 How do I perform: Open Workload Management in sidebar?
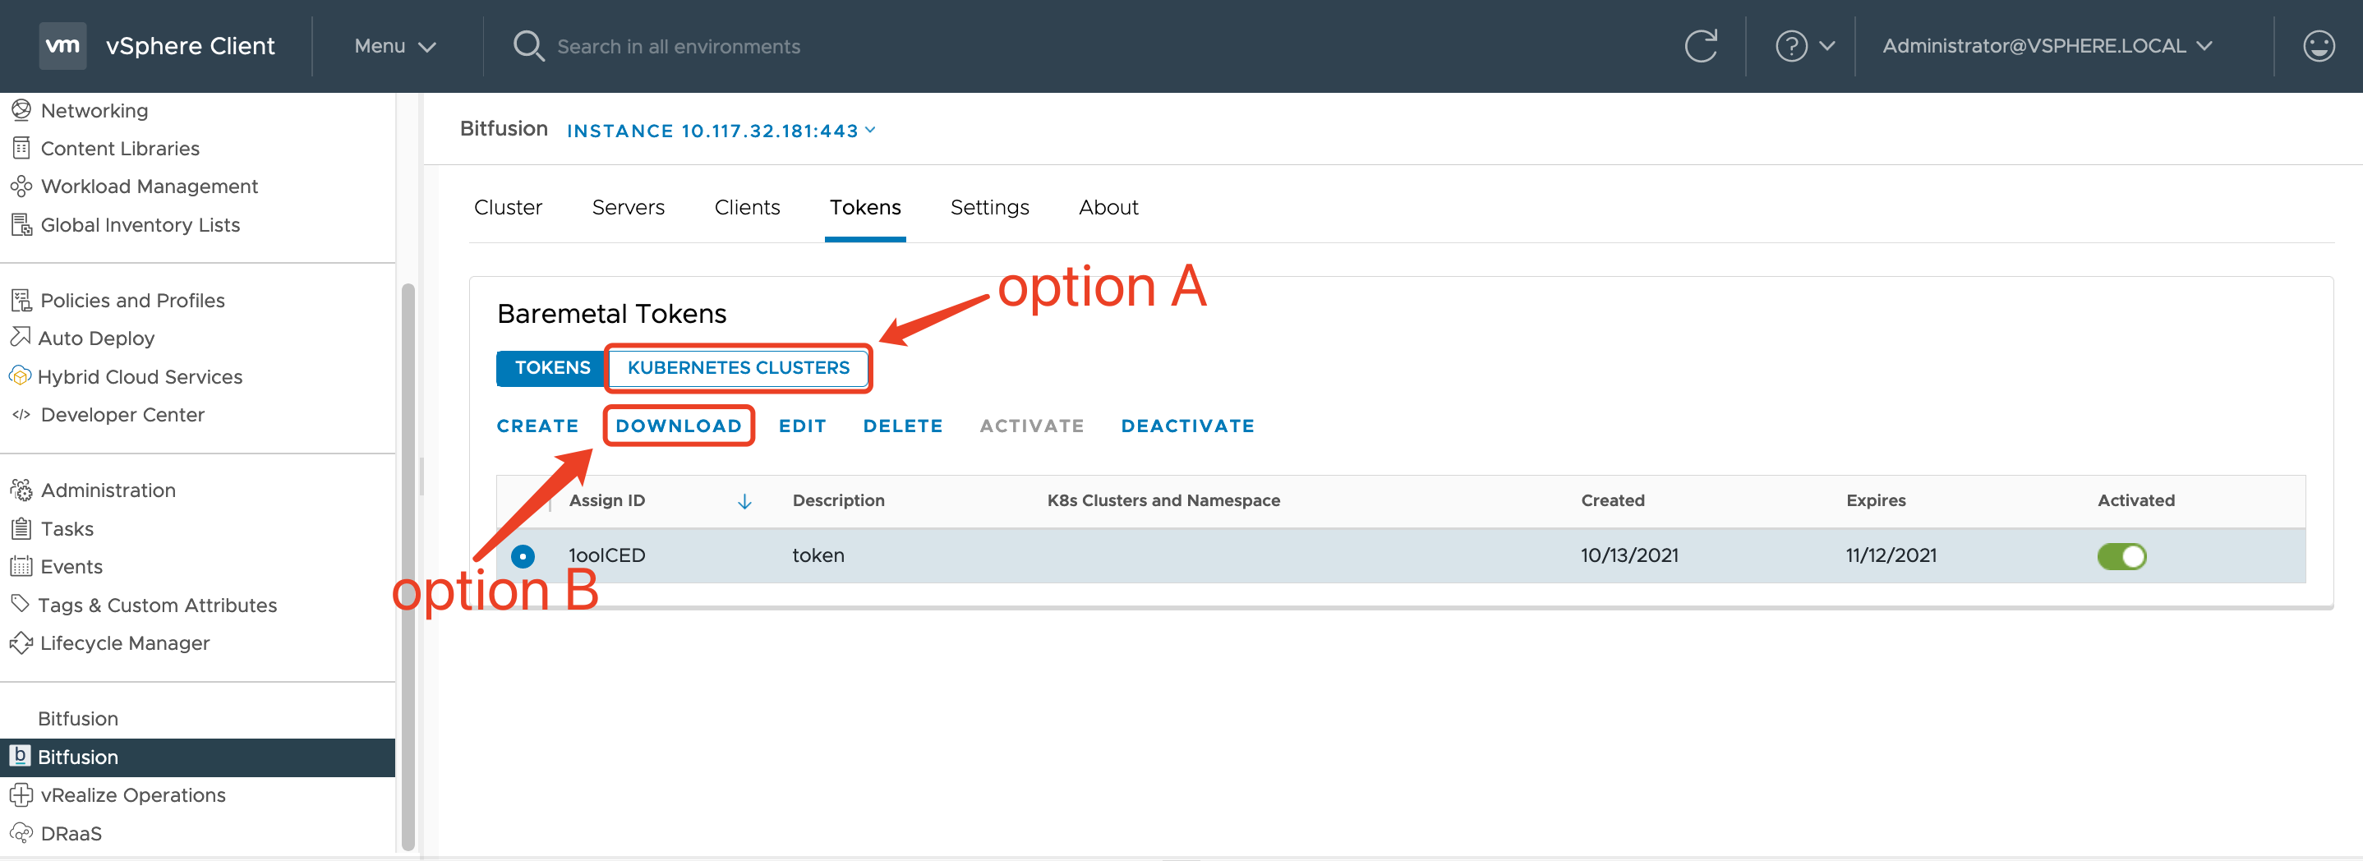tap(149, 186)
